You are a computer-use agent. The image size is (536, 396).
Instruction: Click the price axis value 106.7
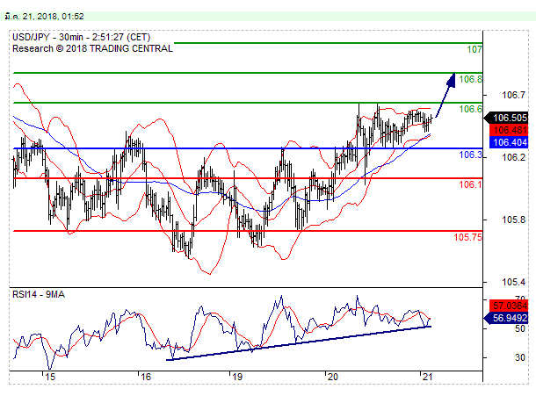[x=513, y=95]
